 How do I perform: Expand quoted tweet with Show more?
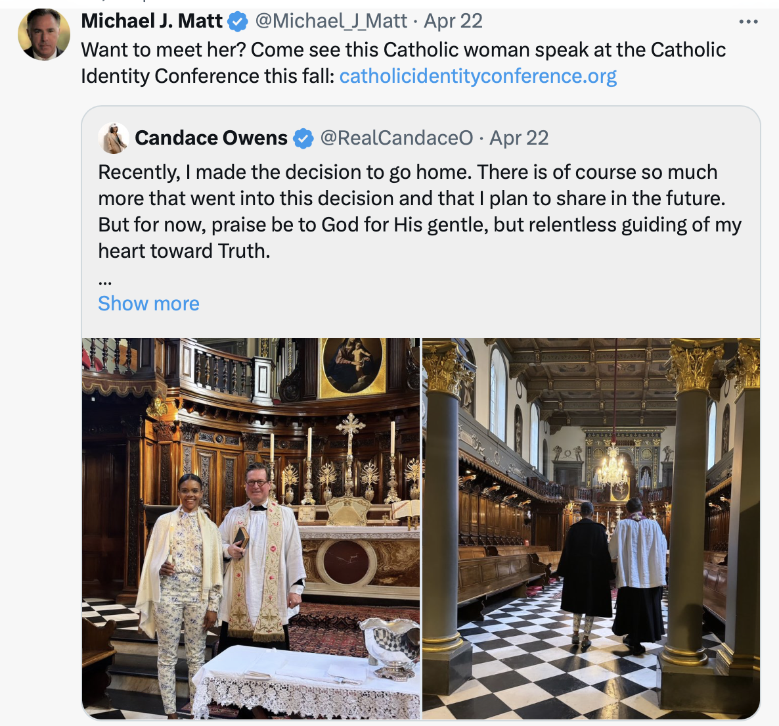148,303
